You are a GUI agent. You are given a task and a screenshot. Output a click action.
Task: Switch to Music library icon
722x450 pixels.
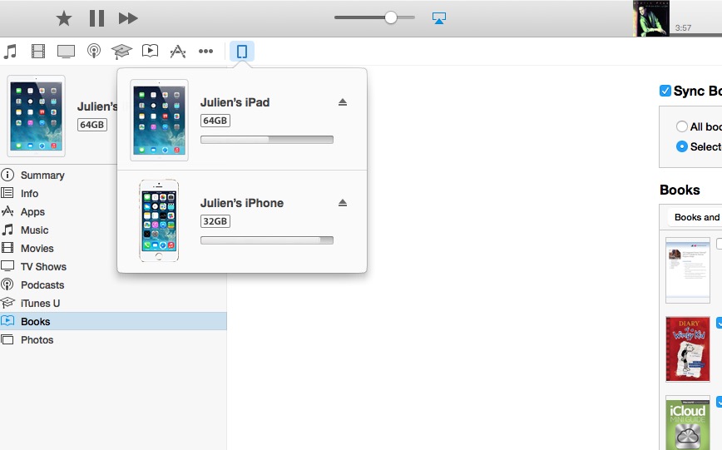10,51
